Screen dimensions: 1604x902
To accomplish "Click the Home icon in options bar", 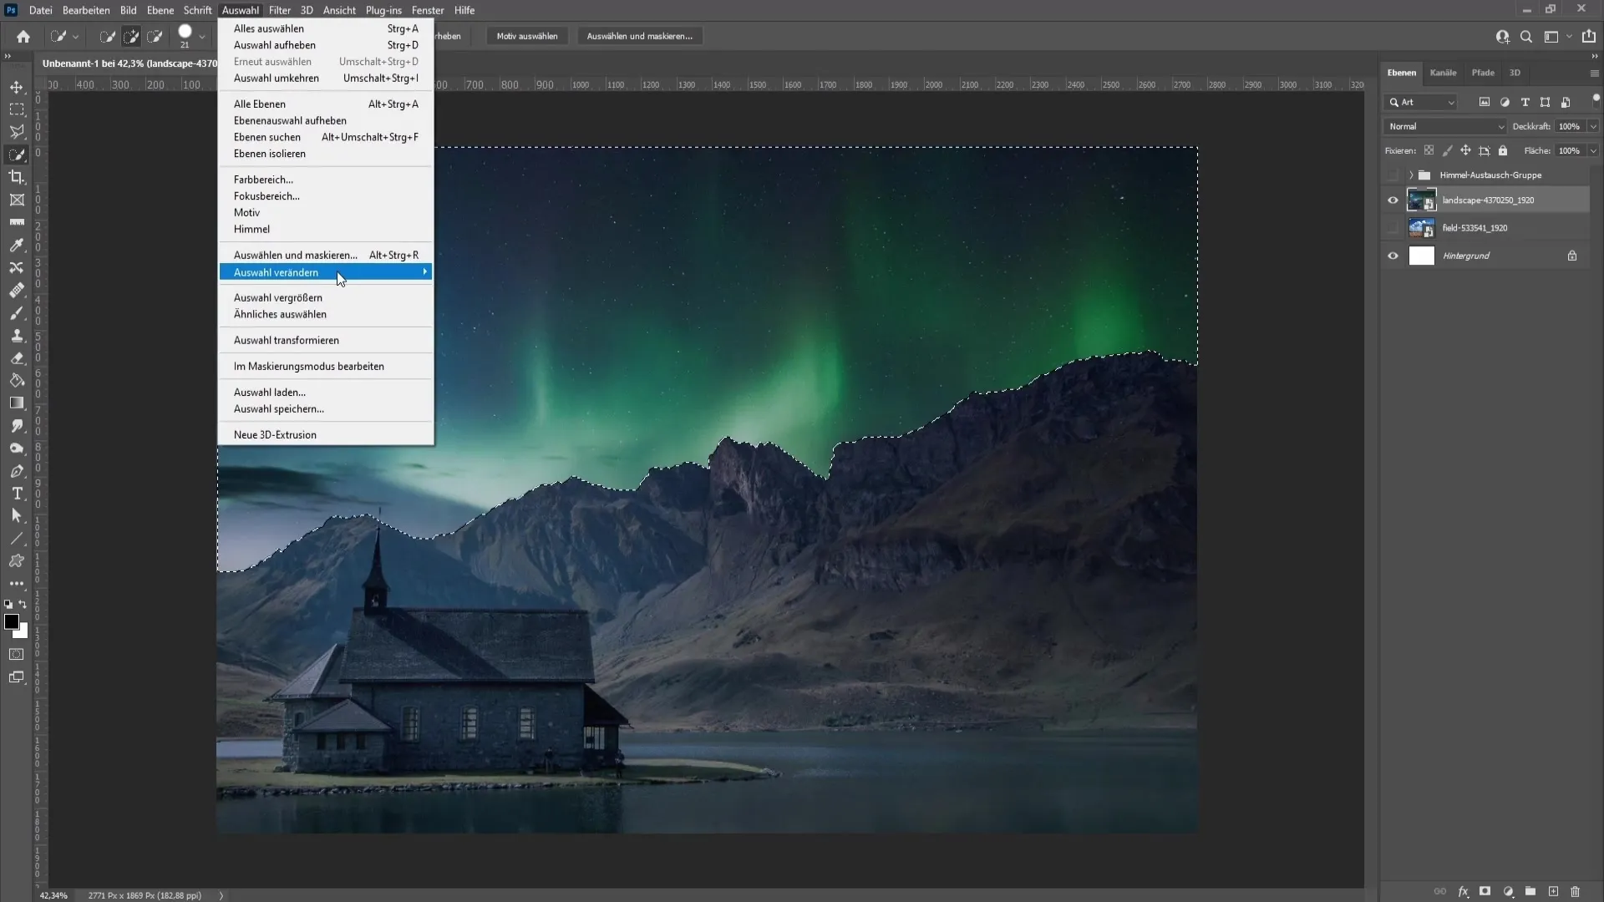I will point(23,36).
